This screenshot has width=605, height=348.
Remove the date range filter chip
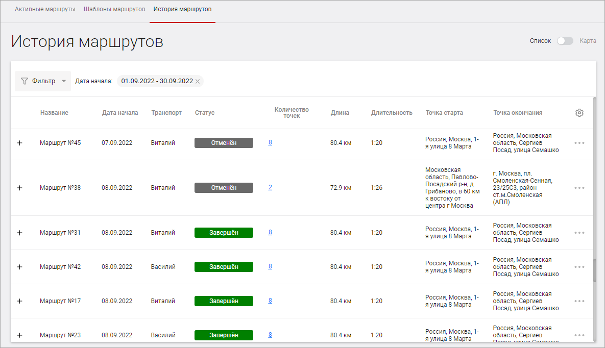pos(198,82)
